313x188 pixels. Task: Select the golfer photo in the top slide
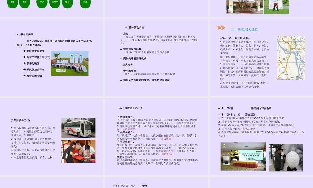point(276,7)
